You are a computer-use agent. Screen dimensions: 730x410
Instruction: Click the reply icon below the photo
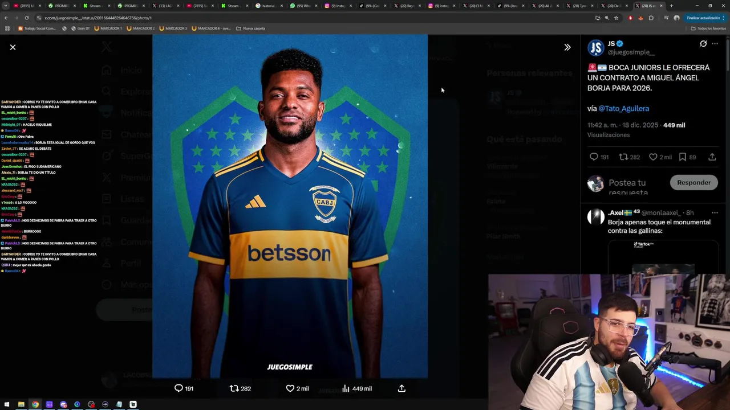[x=179, y=388]
